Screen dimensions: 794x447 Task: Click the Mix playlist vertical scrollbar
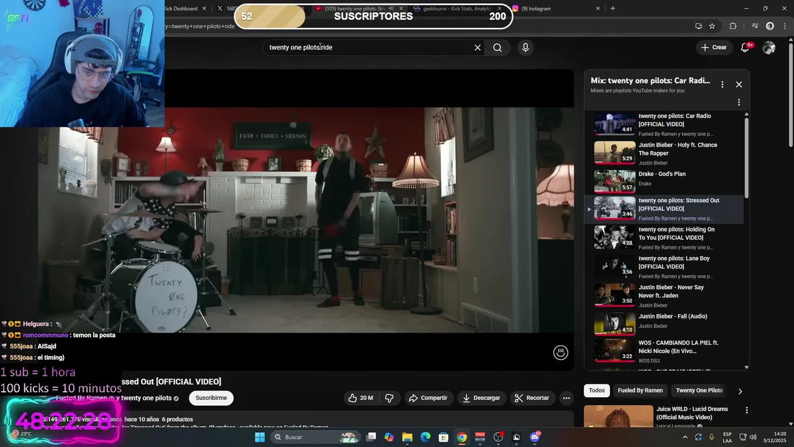(x=746, y=158)
